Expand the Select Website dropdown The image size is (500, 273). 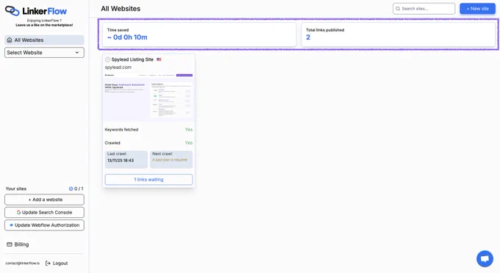[x=44, y=53]
